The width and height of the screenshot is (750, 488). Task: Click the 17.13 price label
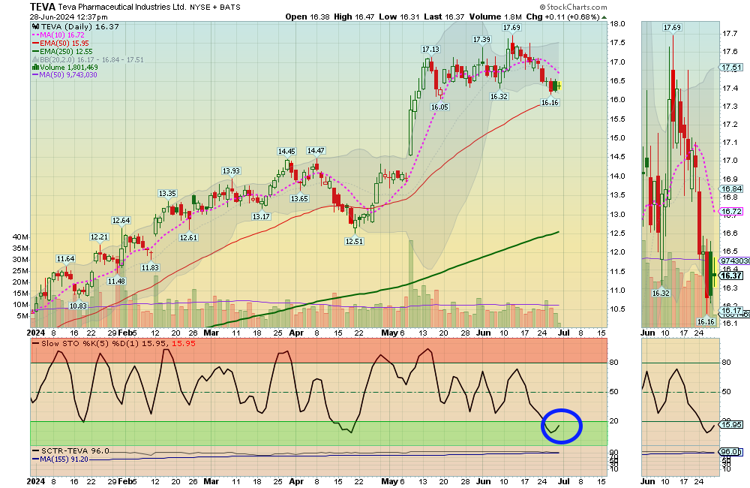pos(430,49)
